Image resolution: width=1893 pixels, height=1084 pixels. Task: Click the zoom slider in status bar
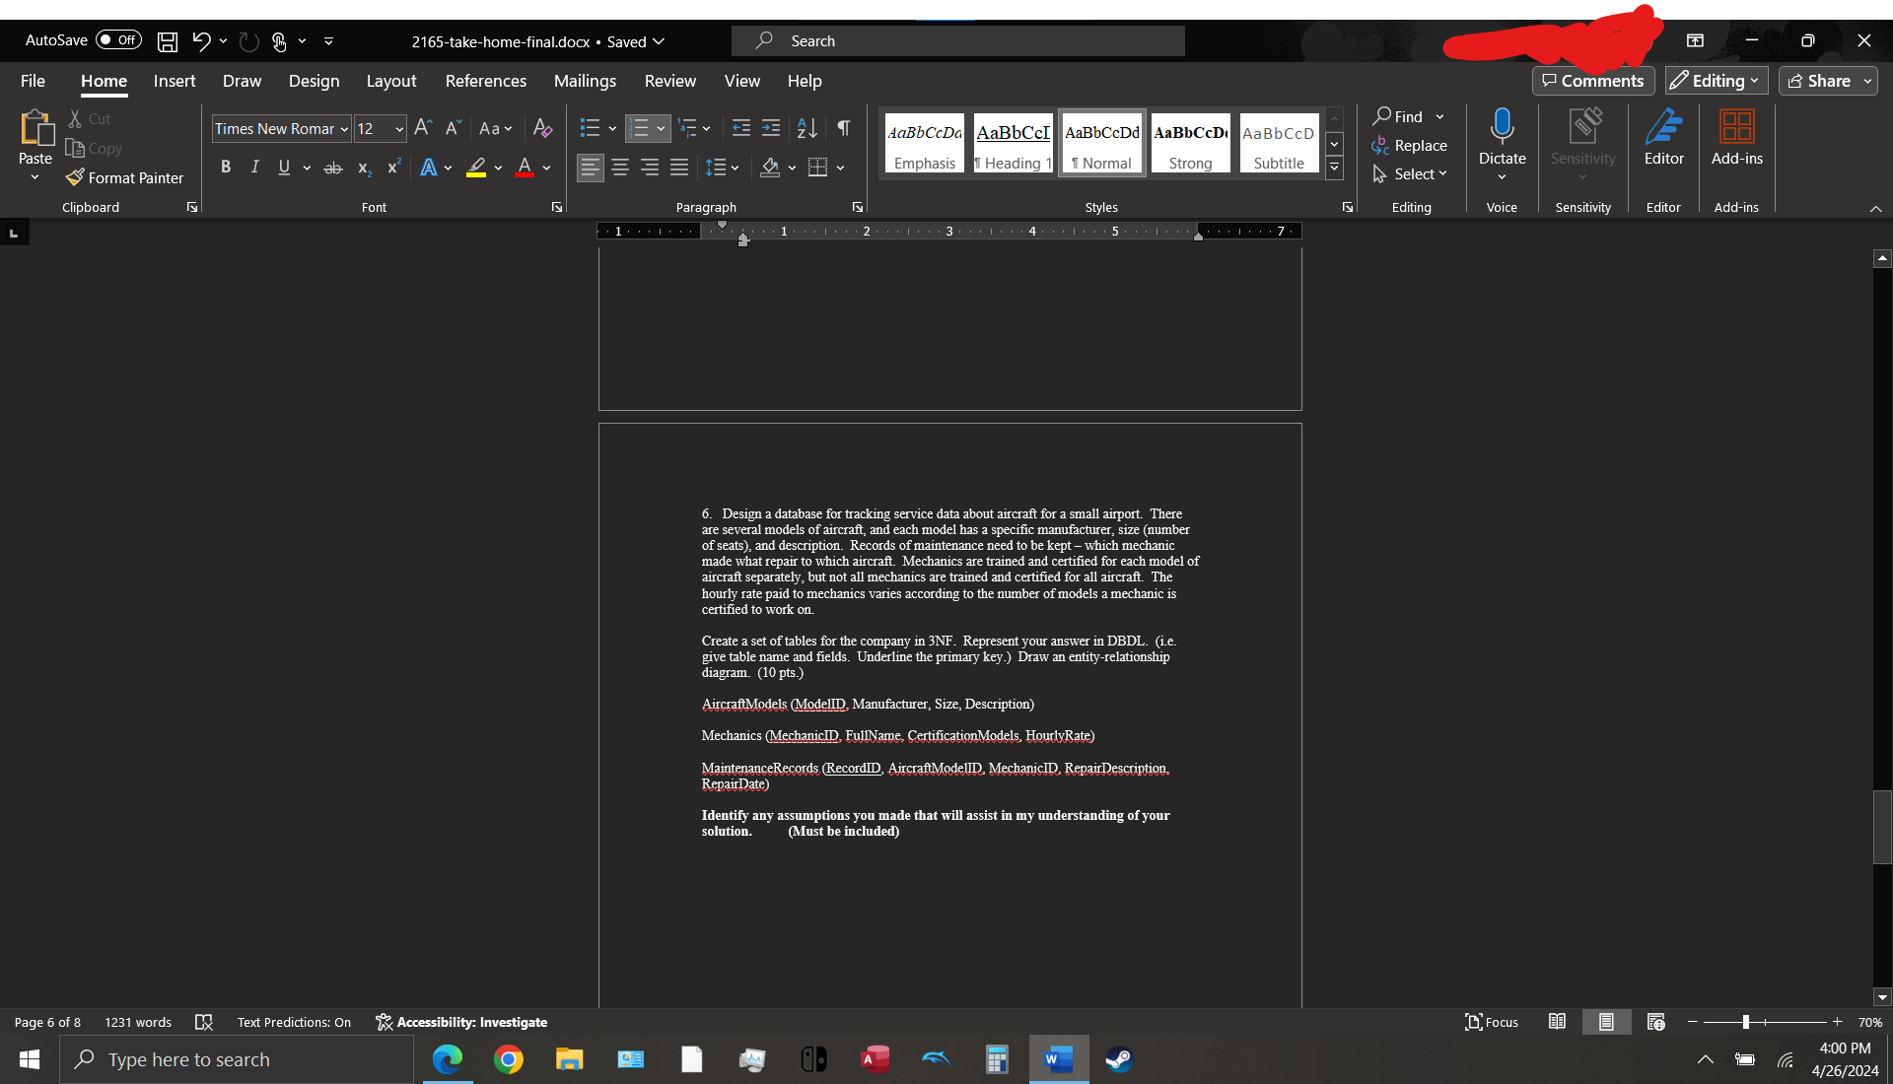[x=1745, y=1022]
